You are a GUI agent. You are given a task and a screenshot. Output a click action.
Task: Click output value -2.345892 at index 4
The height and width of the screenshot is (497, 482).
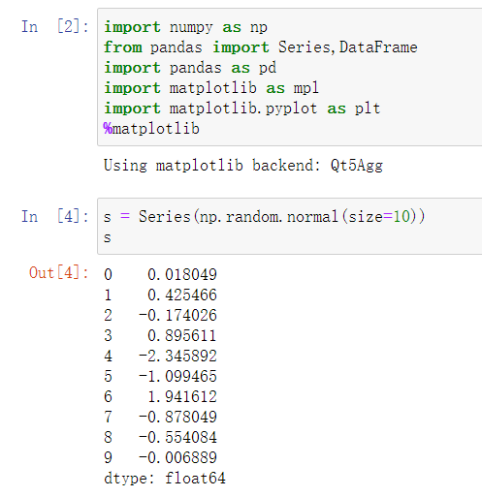click(177, 356)
